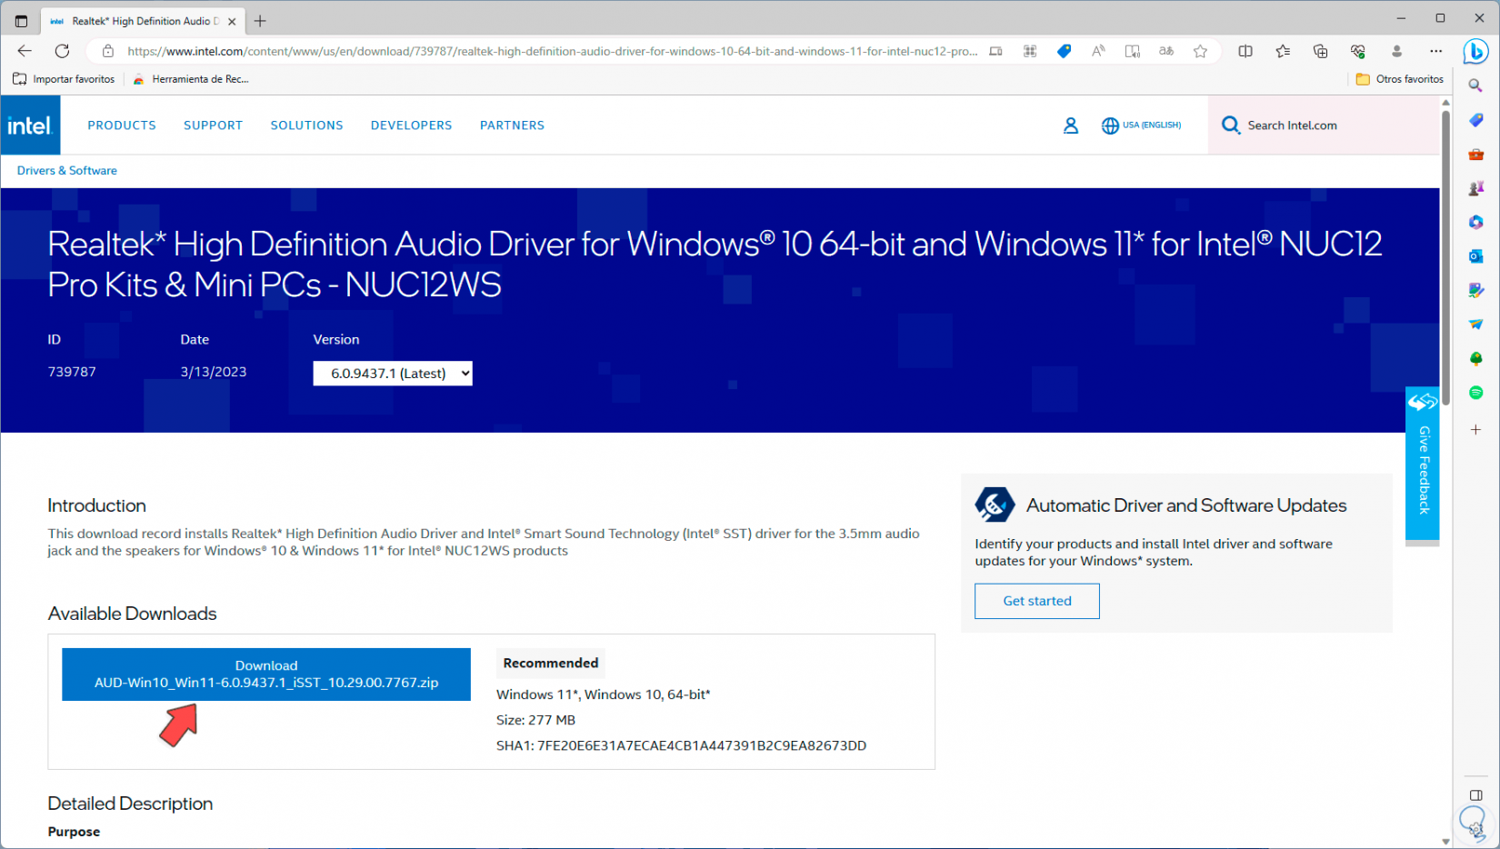1500x849 pixels.
Task: Open Tools briefcase in the sidebar
Action: pyautogui.click(x=1475, y=155)
